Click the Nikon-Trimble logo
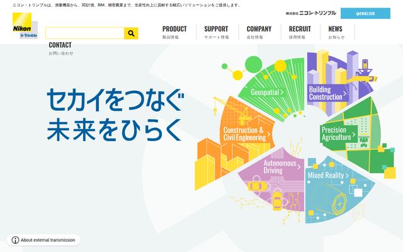 [x=25, y=26]
